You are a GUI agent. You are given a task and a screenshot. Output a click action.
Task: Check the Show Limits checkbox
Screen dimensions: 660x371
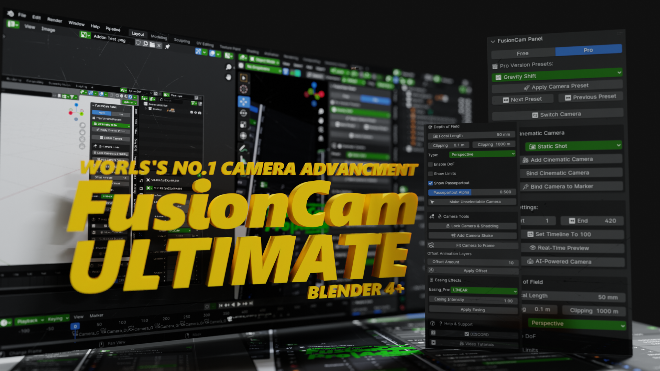click(x=430, y=174)
